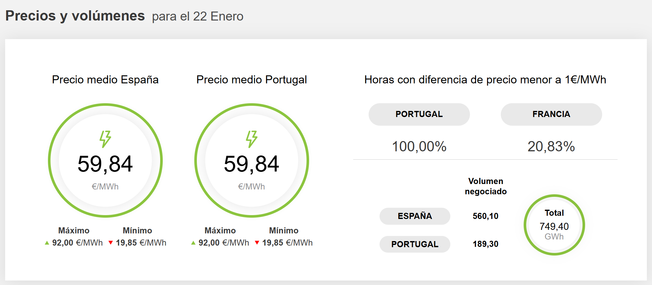This screenshot has width=652, height=285.
Task: Click the "Precio medio España" title
Action: click(105, 80)
